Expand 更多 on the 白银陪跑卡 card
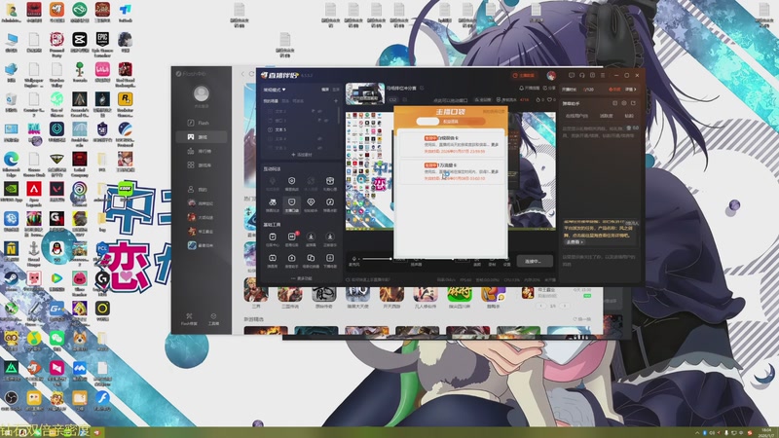 495,144
